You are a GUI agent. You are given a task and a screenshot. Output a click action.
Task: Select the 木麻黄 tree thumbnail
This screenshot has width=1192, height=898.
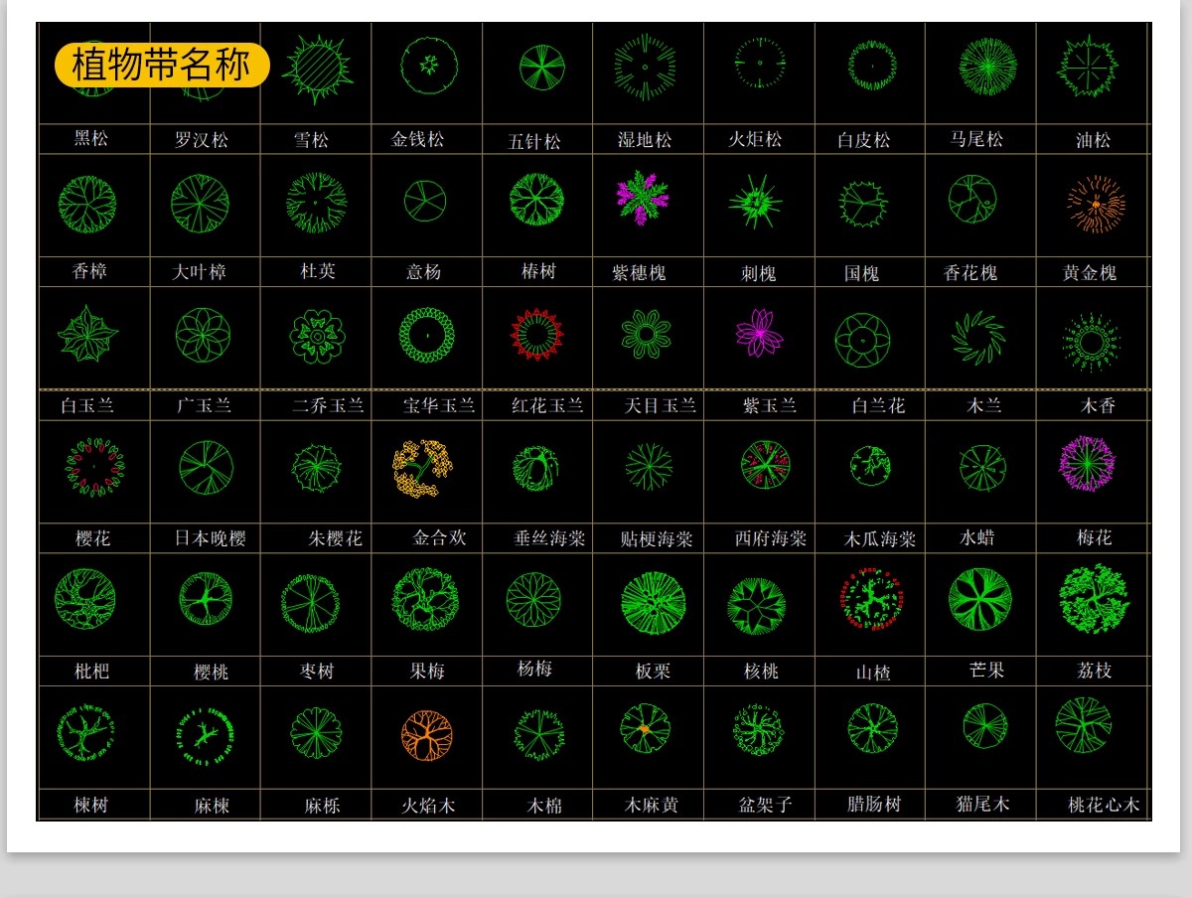pyautogui.click(x=646, y=729)
